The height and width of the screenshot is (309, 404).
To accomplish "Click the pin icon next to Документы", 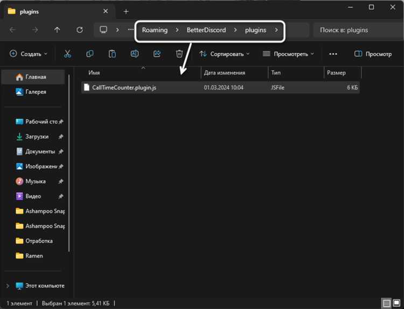I will [61, 152].
